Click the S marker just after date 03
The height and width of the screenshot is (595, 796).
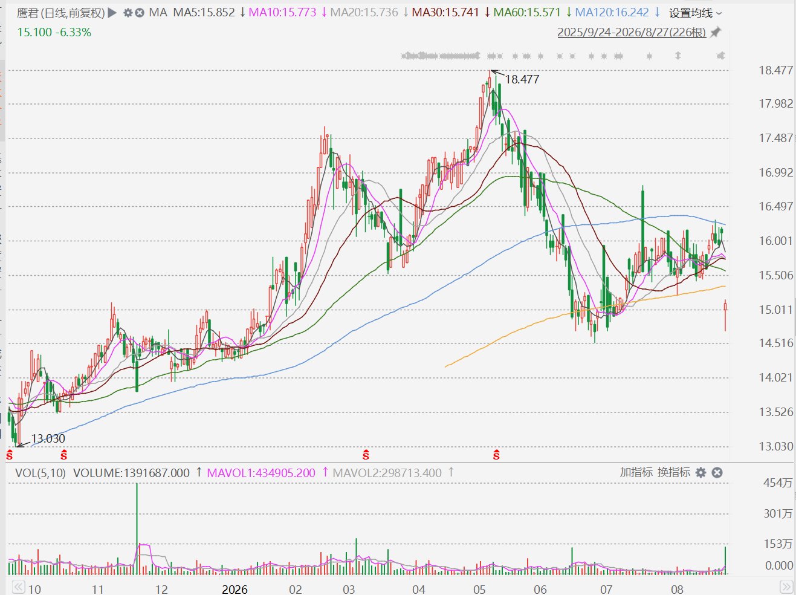pyautogui.click(x=366, y=455)
